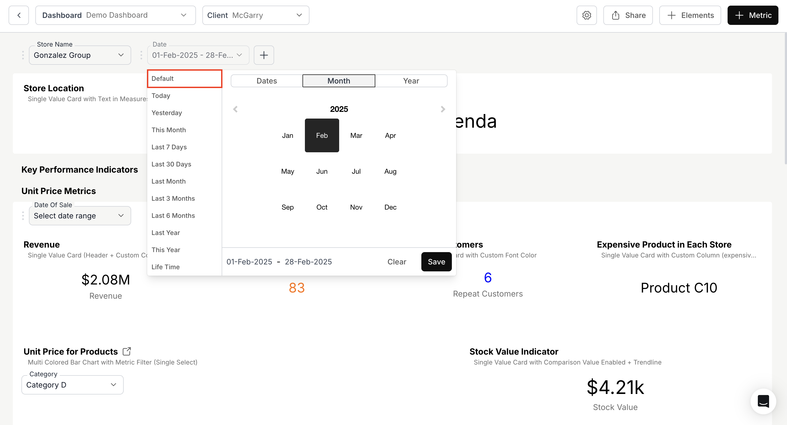The image size is (787, 425).
Task: Save the selected date range
Action: 436,261
